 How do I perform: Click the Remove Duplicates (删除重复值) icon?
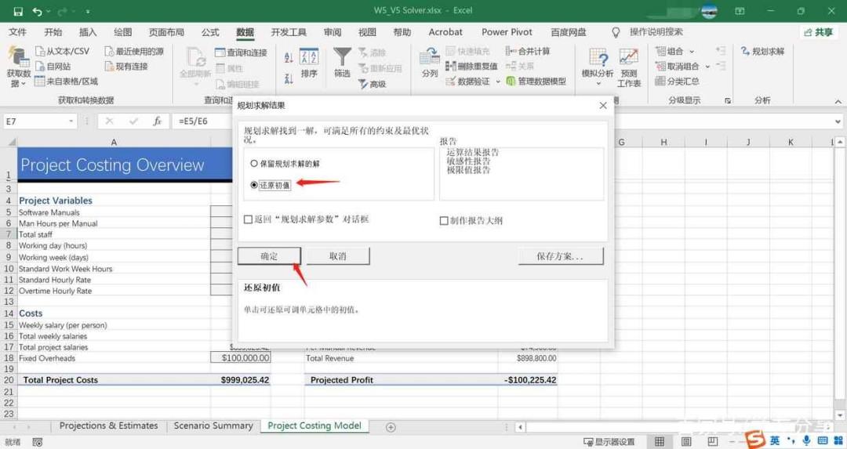471,67
